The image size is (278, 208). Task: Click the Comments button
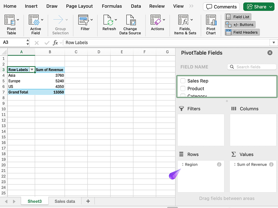click(x=221, y=7)
